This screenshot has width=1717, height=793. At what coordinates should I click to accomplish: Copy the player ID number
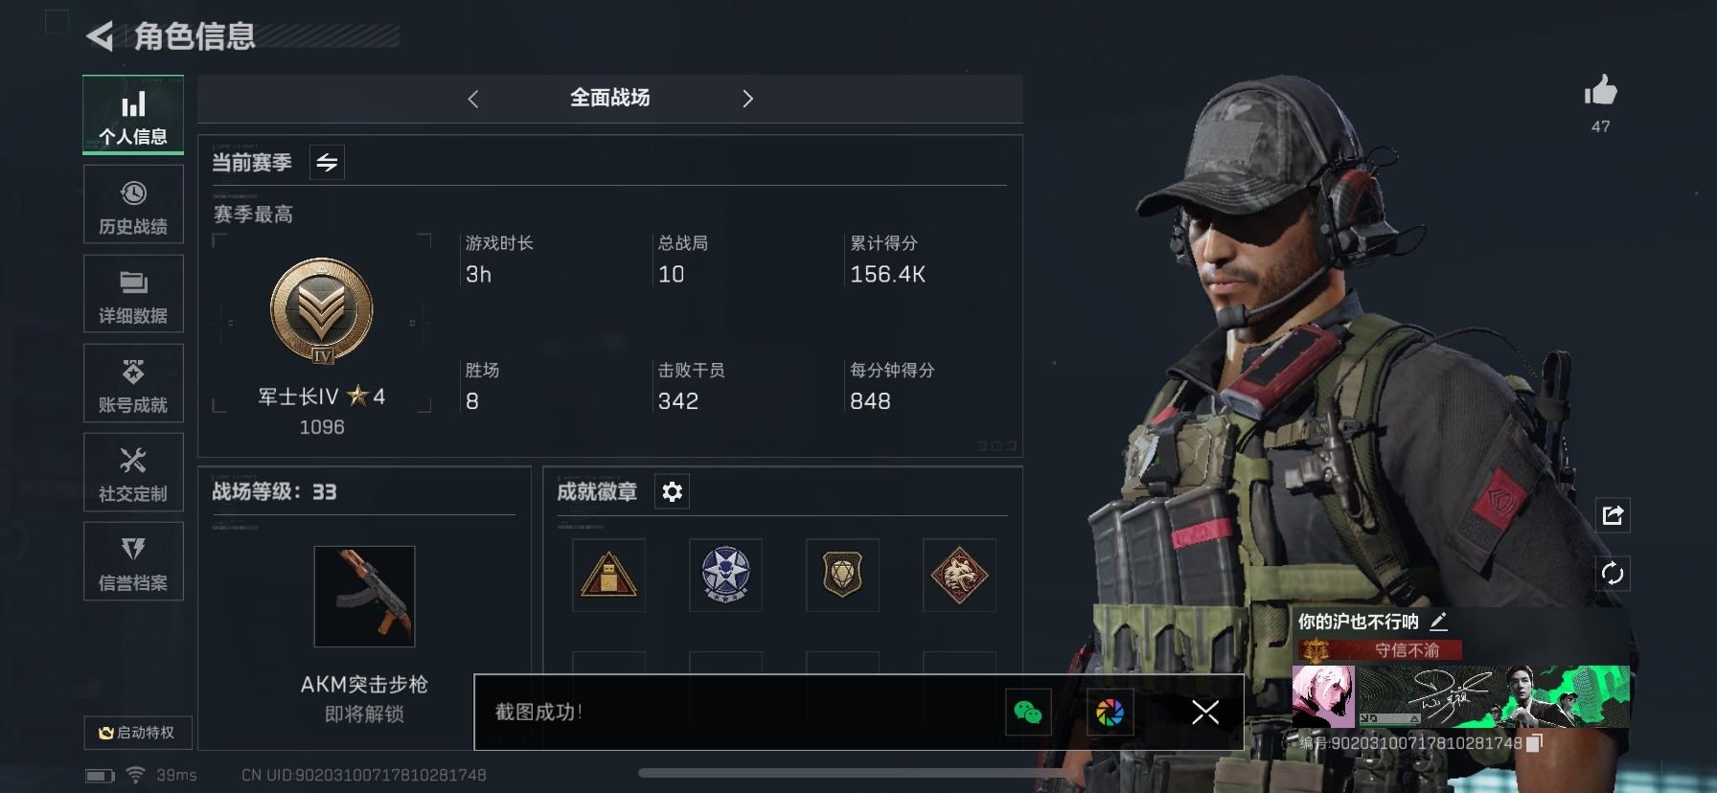pyautogui.click(x=1534, y=743)
